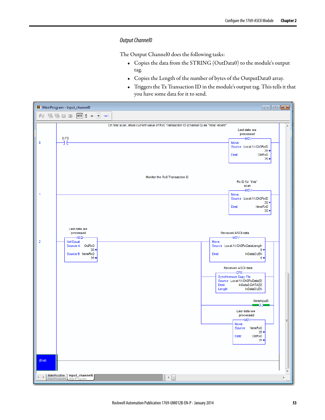Select the fourth grayed toolbar icon

click(x=64, y=116)
